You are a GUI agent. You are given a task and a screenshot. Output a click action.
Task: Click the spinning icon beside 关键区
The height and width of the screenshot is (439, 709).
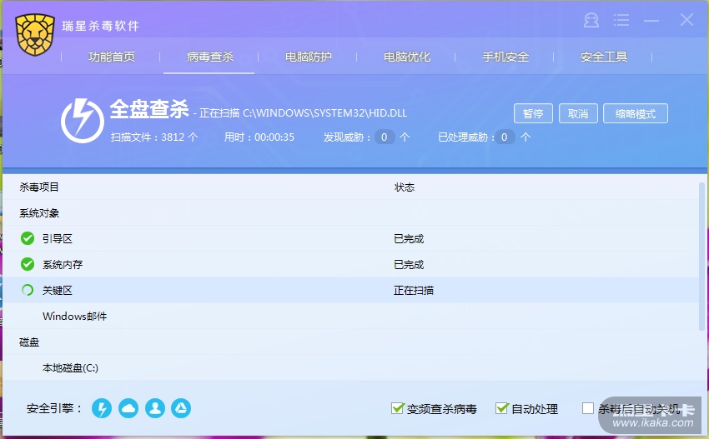click(x=28, y=290)
